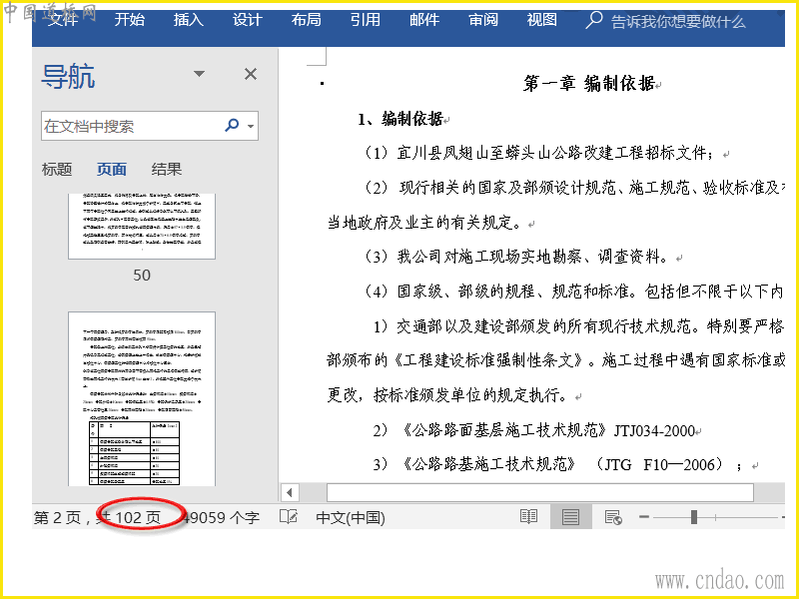799x599 pixels.
Task: Click the line starting (2) 现行相关的国家及部颁设计规范
Action: [x=573, y=188]
